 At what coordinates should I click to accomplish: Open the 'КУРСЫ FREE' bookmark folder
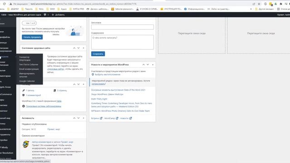(77, 9)
